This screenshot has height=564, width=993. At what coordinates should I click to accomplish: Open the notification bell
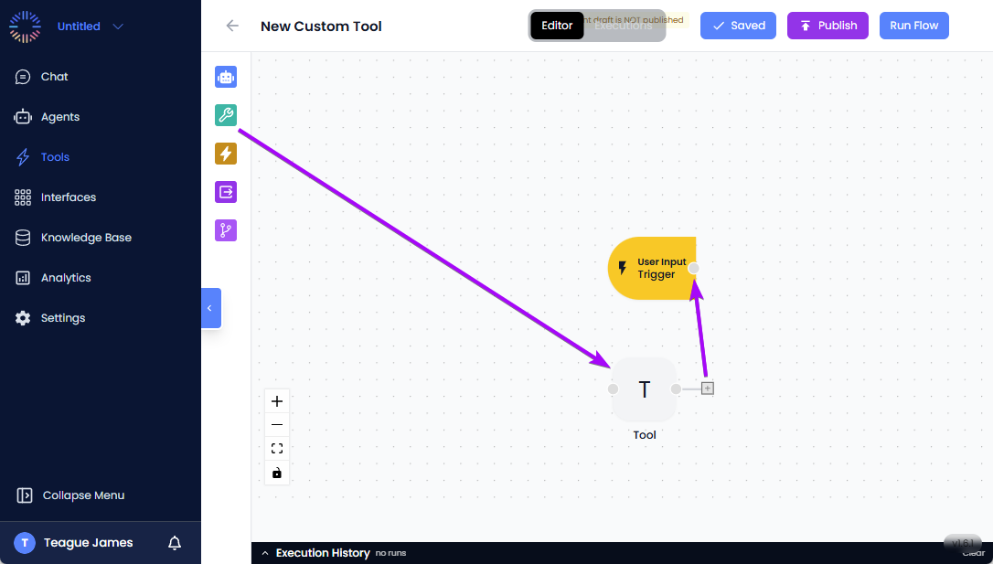click(x=174, y=542)
